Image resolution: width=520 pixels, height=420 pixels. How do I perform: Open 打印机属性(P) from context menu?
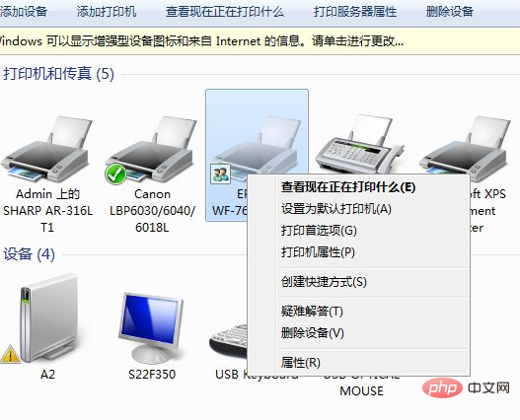(318, 252)
